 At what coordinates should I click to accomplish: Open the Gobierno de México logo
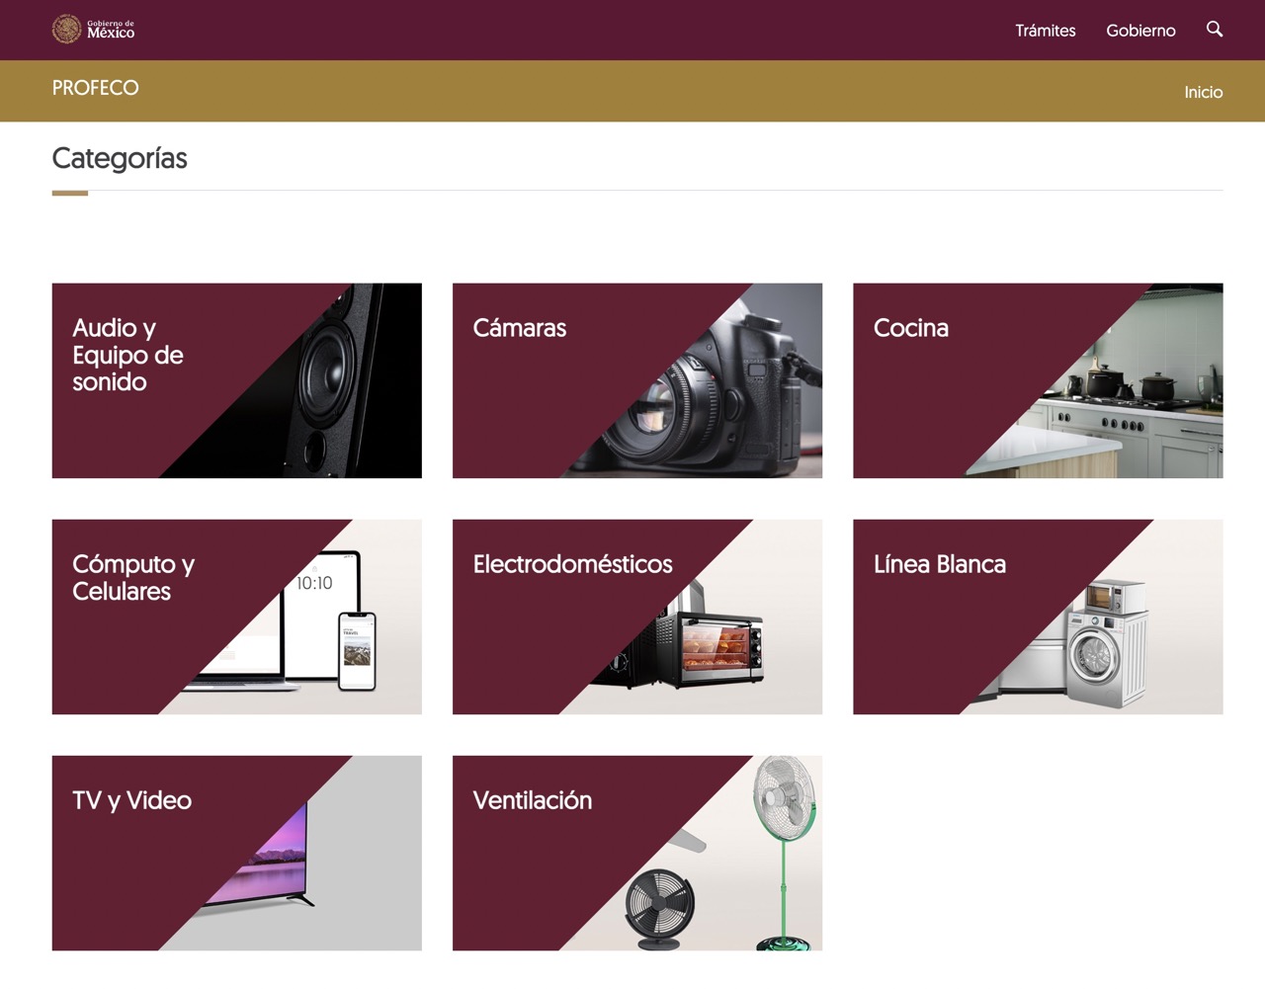[x=93, y=30]
